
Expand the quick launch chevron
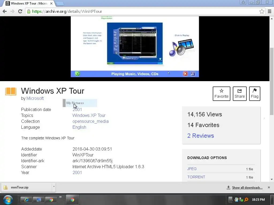[60, 197]
